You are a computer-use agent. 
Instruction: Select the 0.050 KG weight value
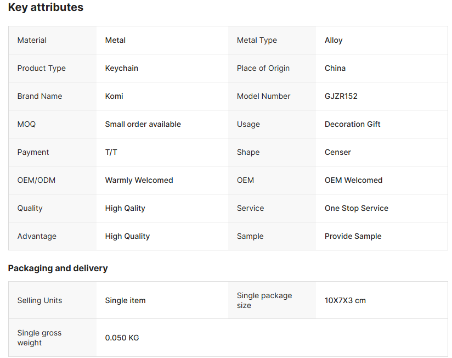coord(122,338)
